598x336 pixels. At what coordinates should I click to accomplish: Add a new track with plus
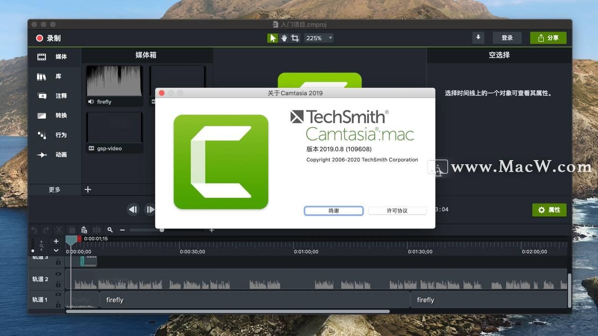56,241
